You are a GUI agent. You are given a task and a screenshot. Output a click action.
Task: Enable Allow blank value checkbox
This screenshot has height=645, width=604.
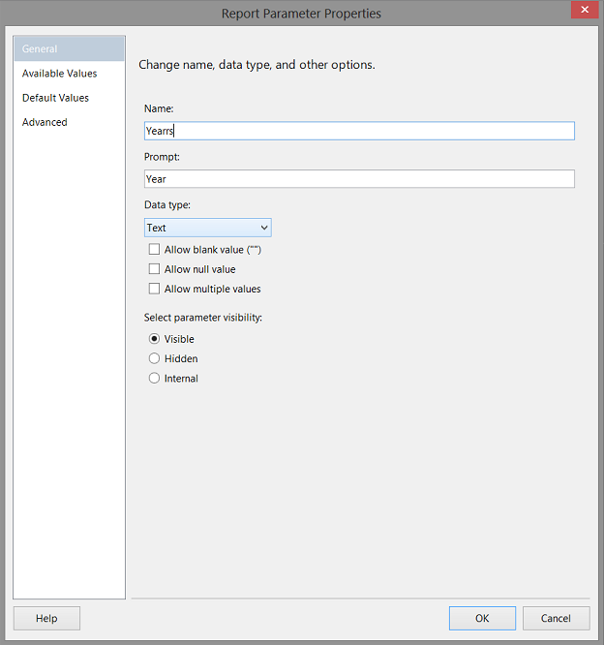[x=154, y=250]
